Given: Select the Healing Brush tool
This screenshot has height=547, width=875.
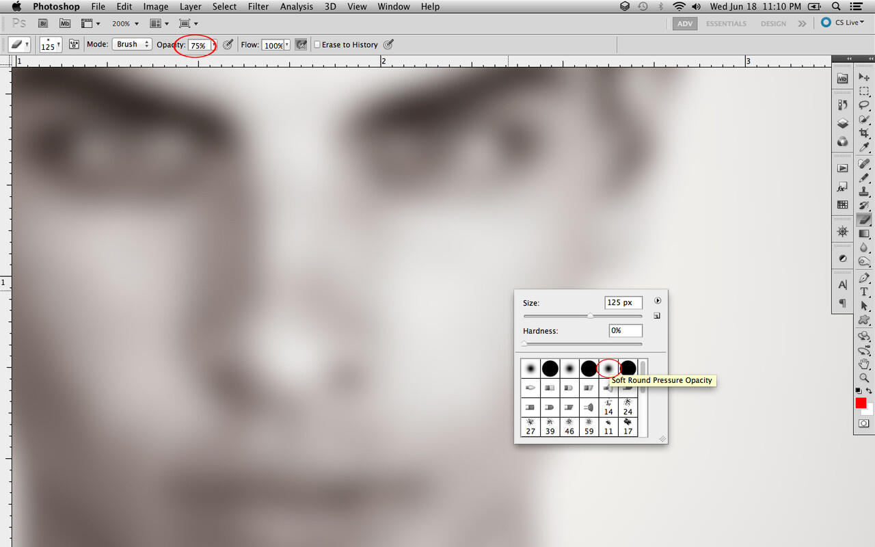Looking at the screenshot, I should (864, 164).
